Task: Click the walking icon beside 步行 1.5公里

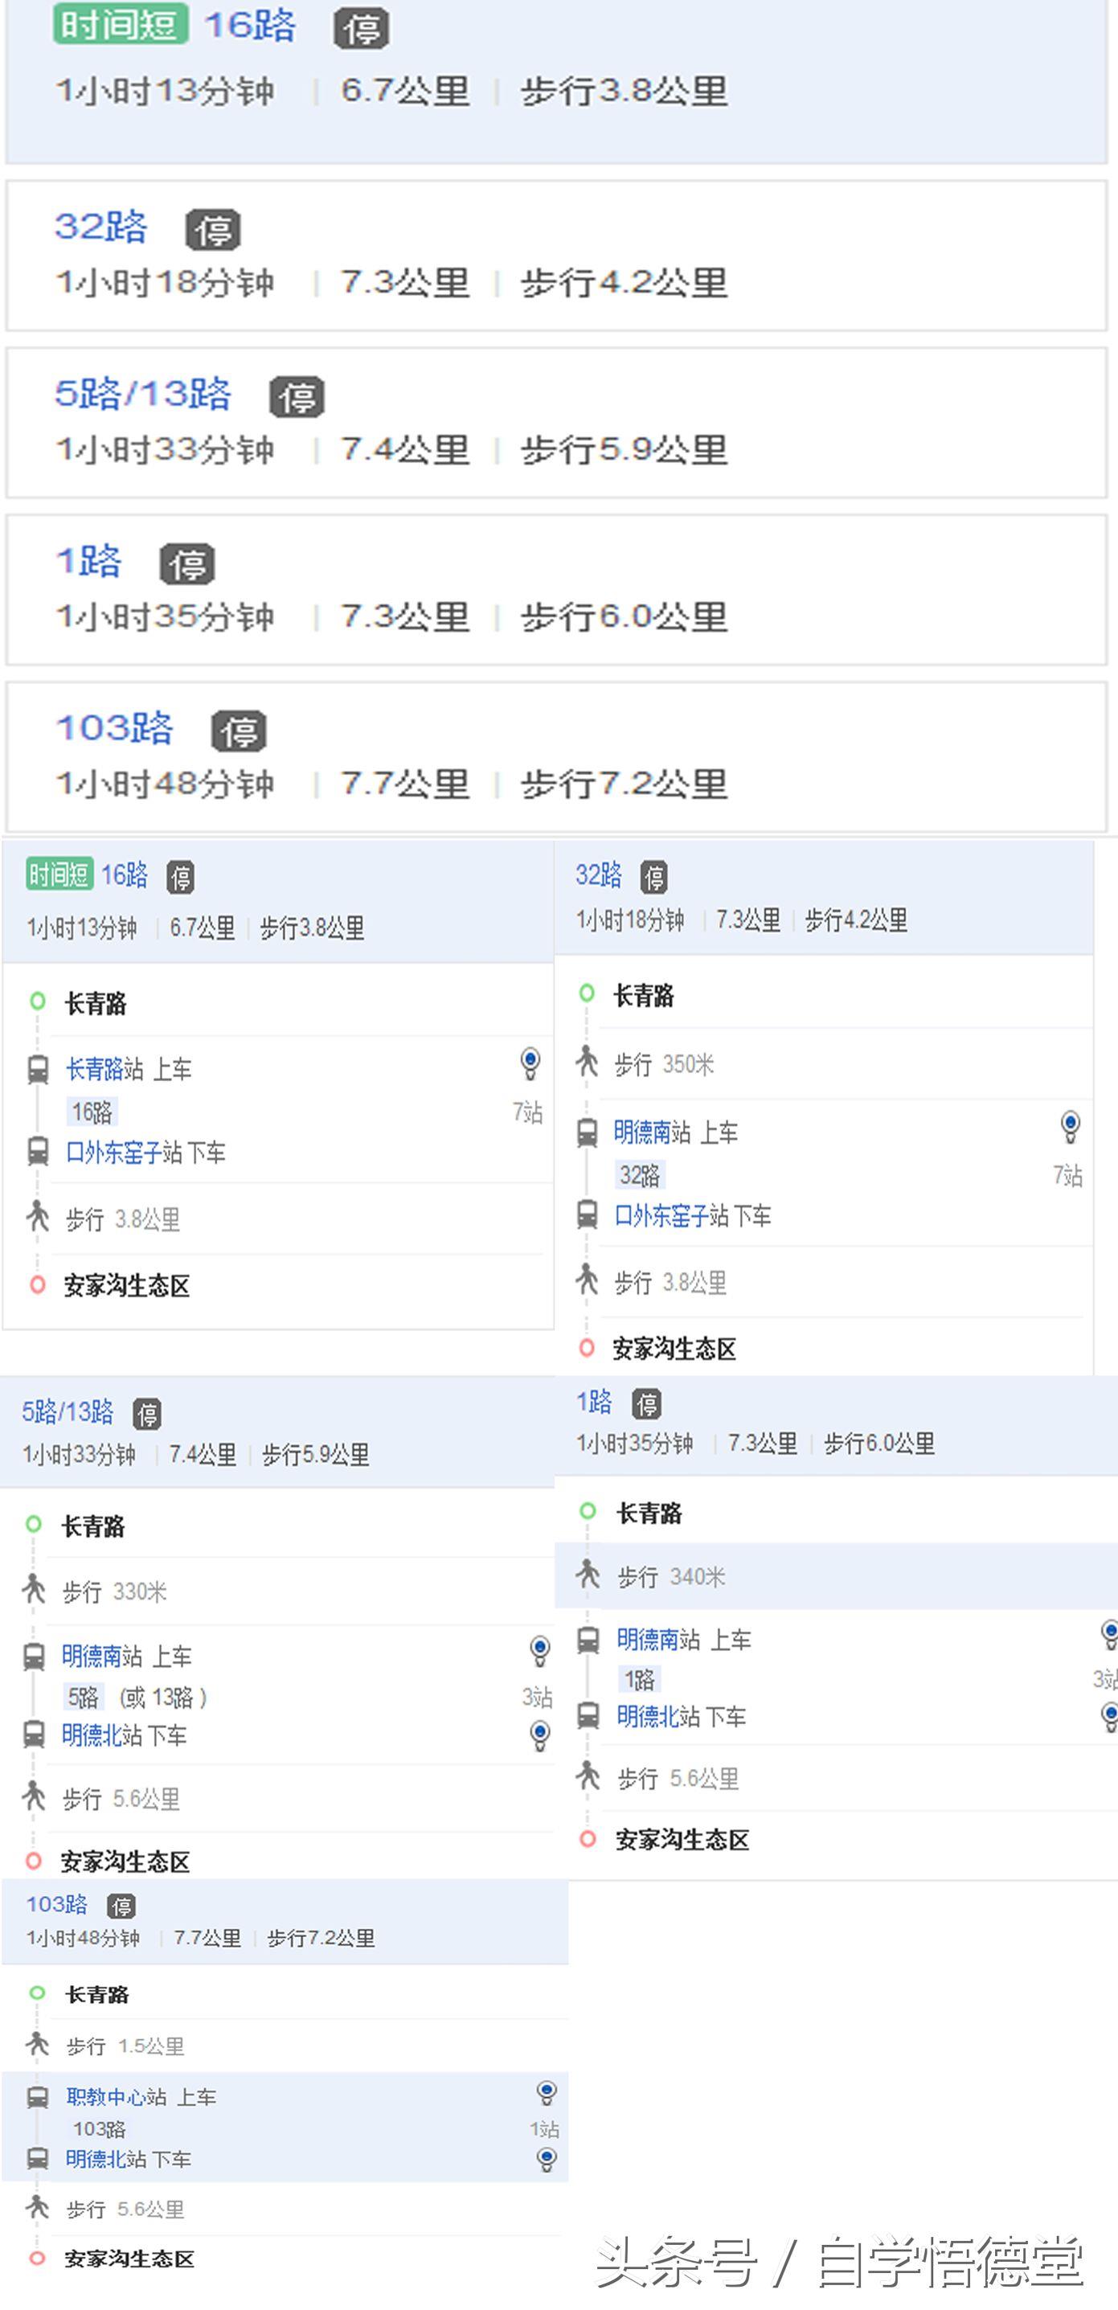Action: click(38, 2044)
